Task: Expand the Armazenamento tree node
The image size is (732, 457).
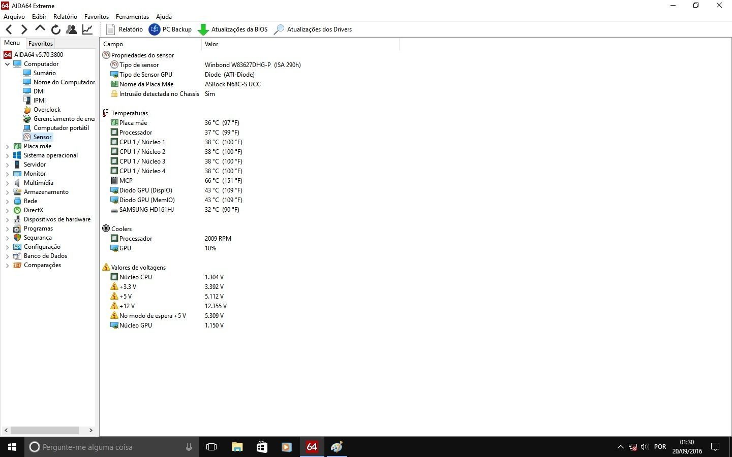Action: [x=7, y=192]
